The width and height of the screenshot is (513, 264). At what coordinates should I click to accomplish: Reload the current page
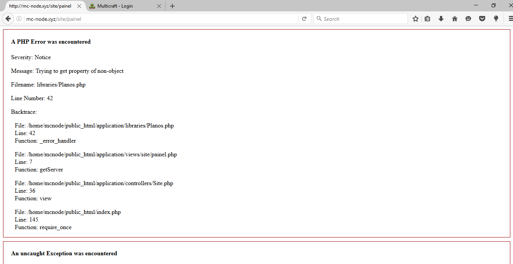(x=304, y=19)
